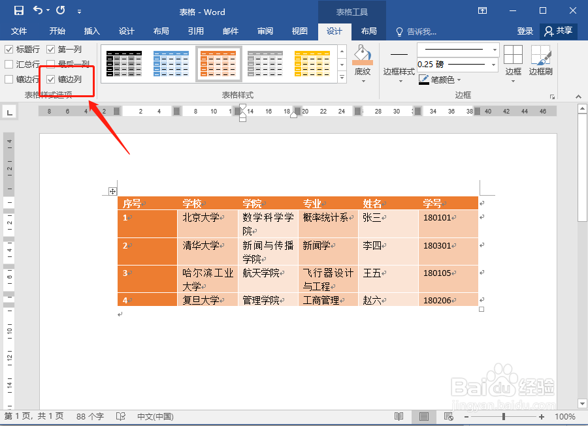Toggle the 最后一列 checkbox
This screenshot has width=588, height=426.
[50, 64]
